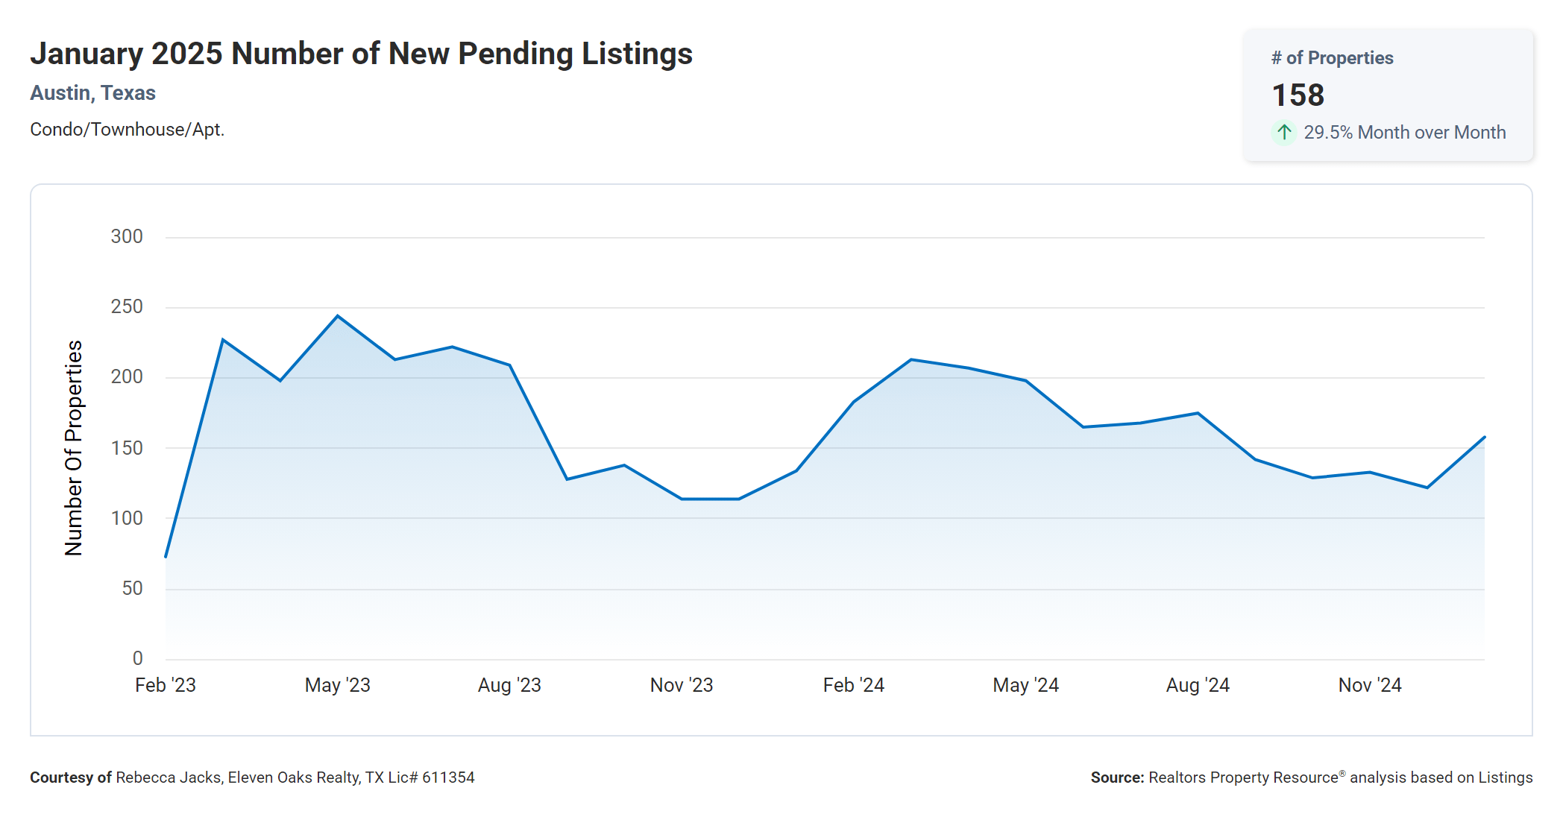Image resolution: width=1563 pixels, height=820 pixels.
Task: Click the Feb '24 axis label
Action: click(x=853, y=685)
